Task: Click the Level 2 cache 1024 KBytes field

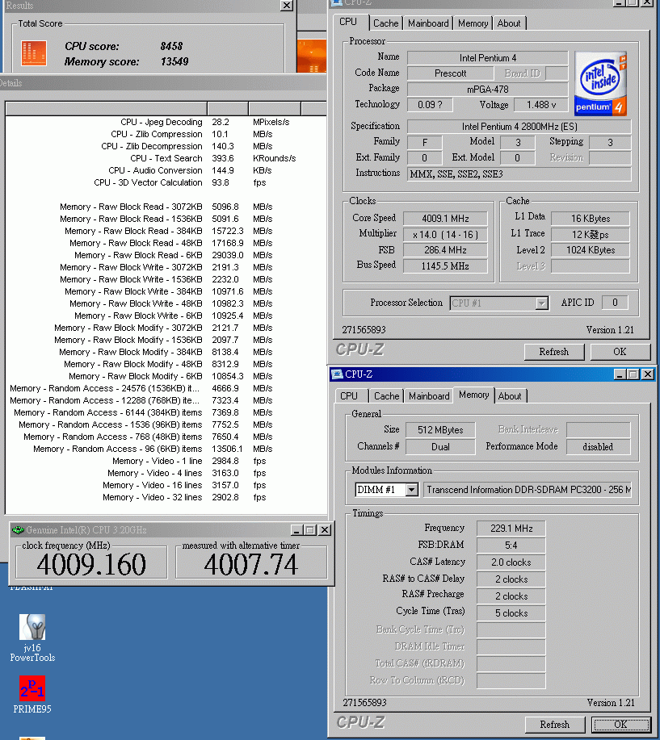Action: [590, 250]
